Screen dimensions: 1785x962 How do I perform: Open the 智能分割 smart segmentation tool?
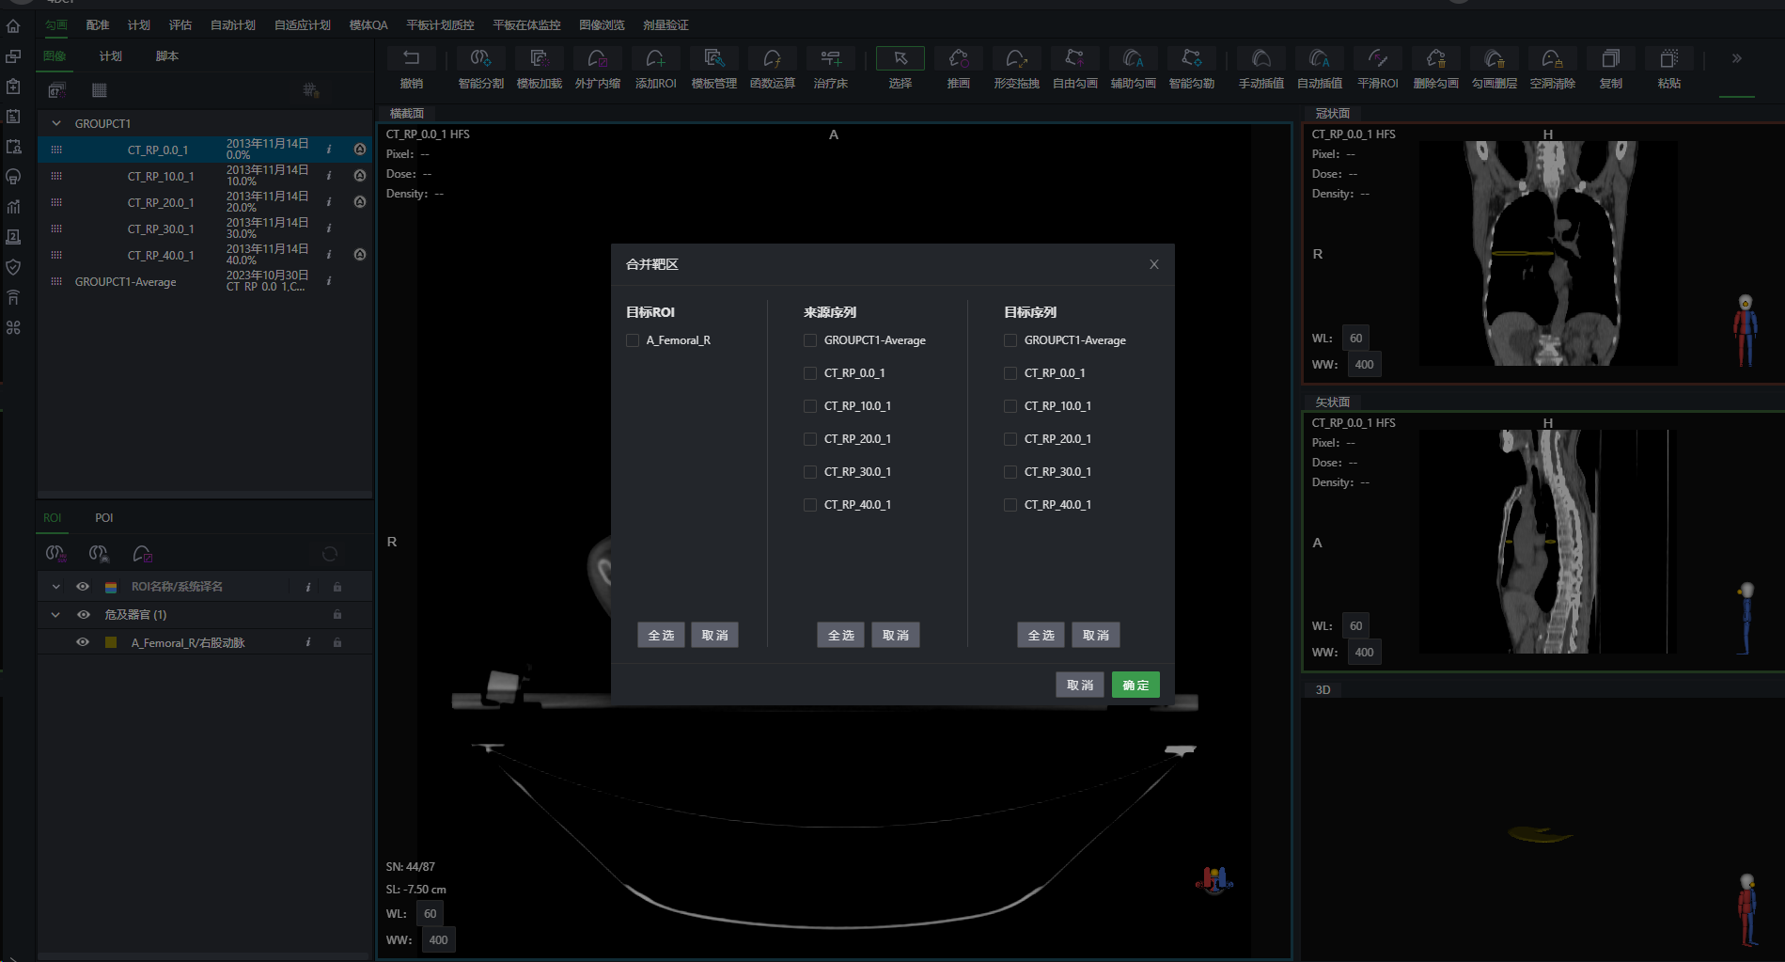(x=481, y=59)
